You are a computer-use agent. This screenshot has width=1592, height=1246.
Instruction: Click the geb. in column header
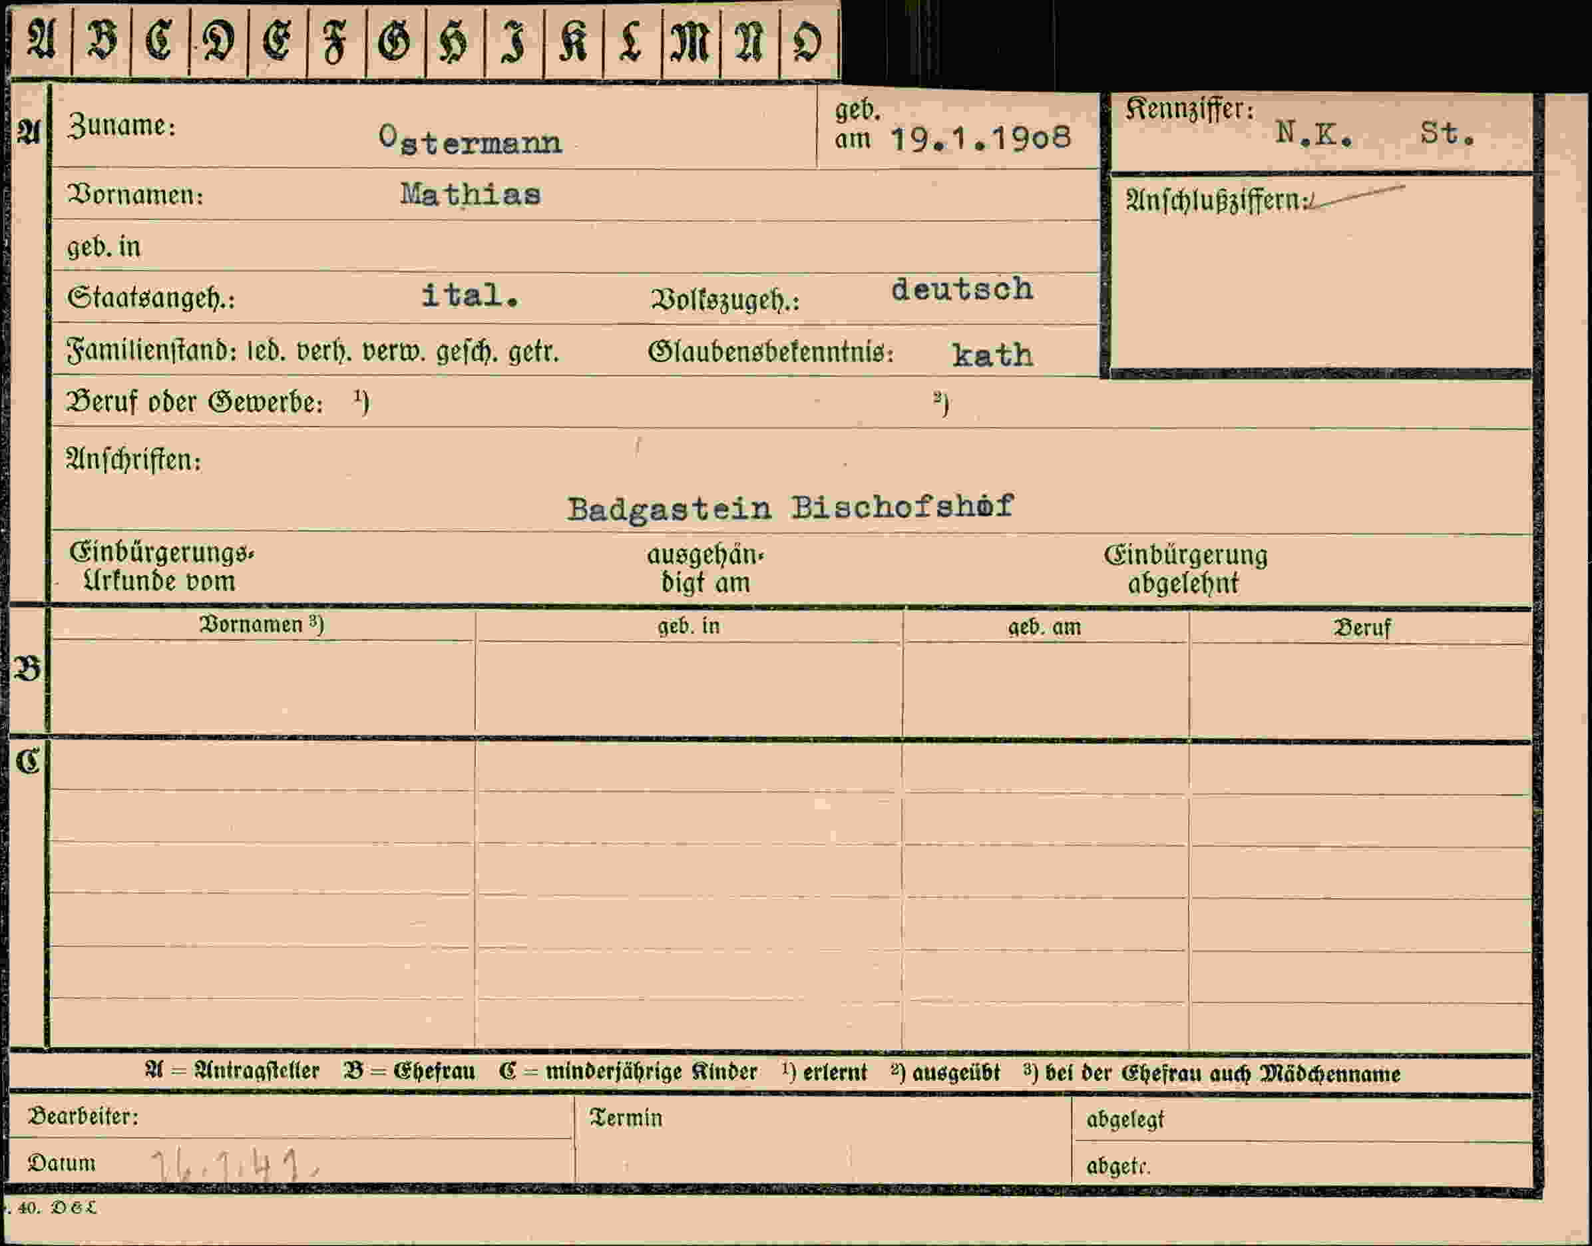(688, 626)
